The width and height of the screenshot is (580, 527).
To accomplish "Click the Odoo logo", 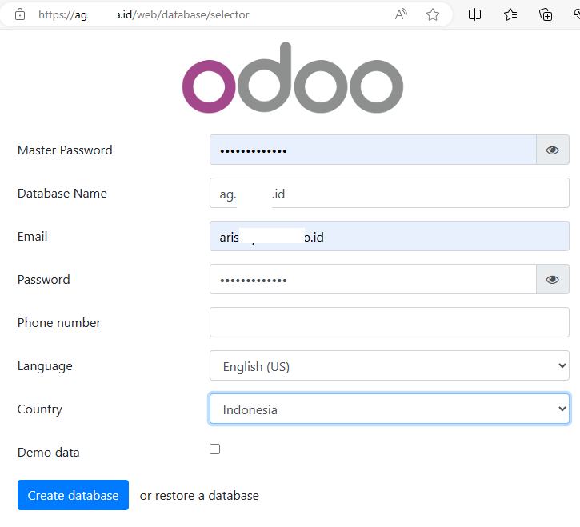I will coord(293,78).
